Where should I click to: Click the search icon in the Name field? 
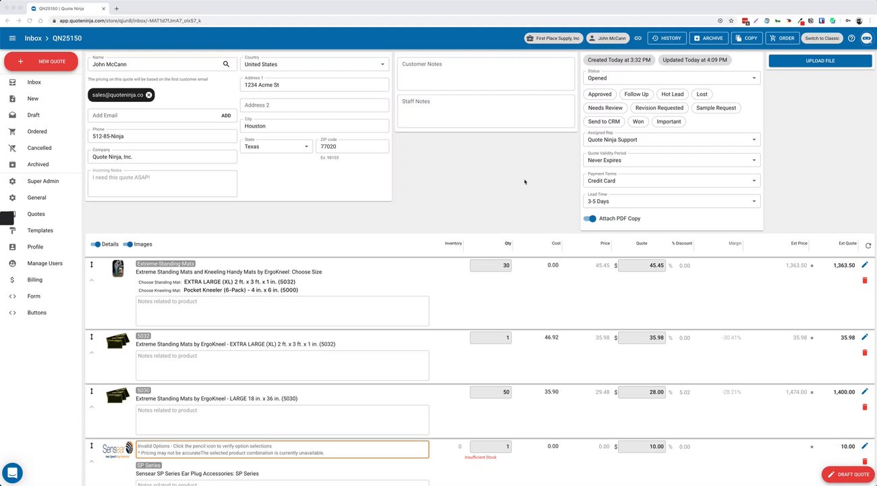pyautogui.click(x=226, y=64)
